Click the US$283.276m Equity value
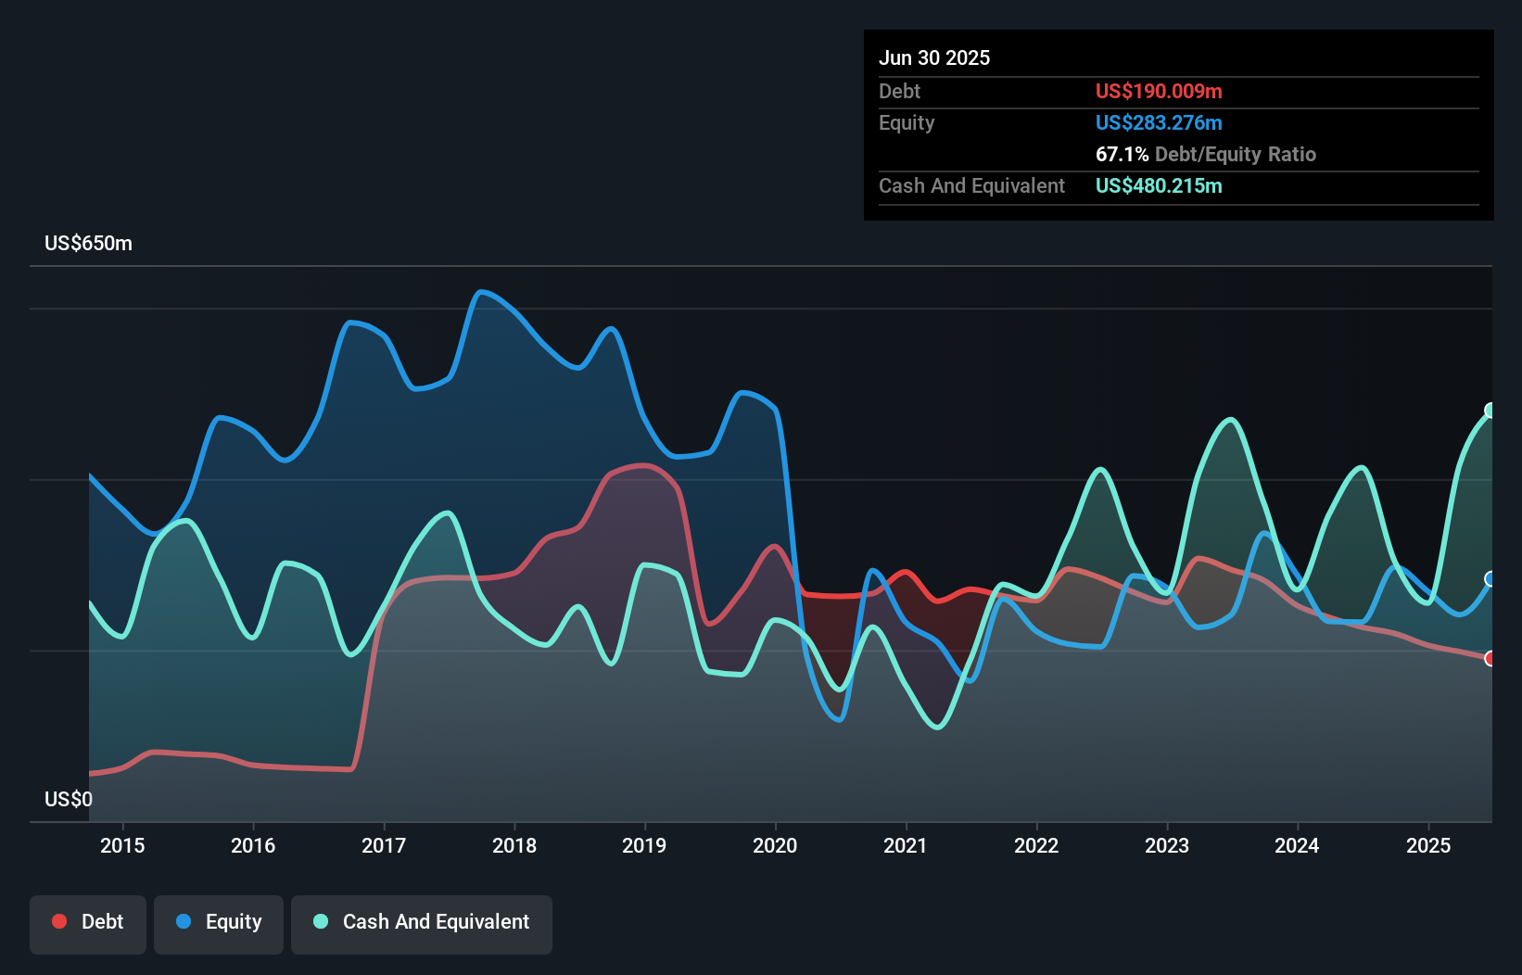The image size is (1522, 975). (1159, 122)
